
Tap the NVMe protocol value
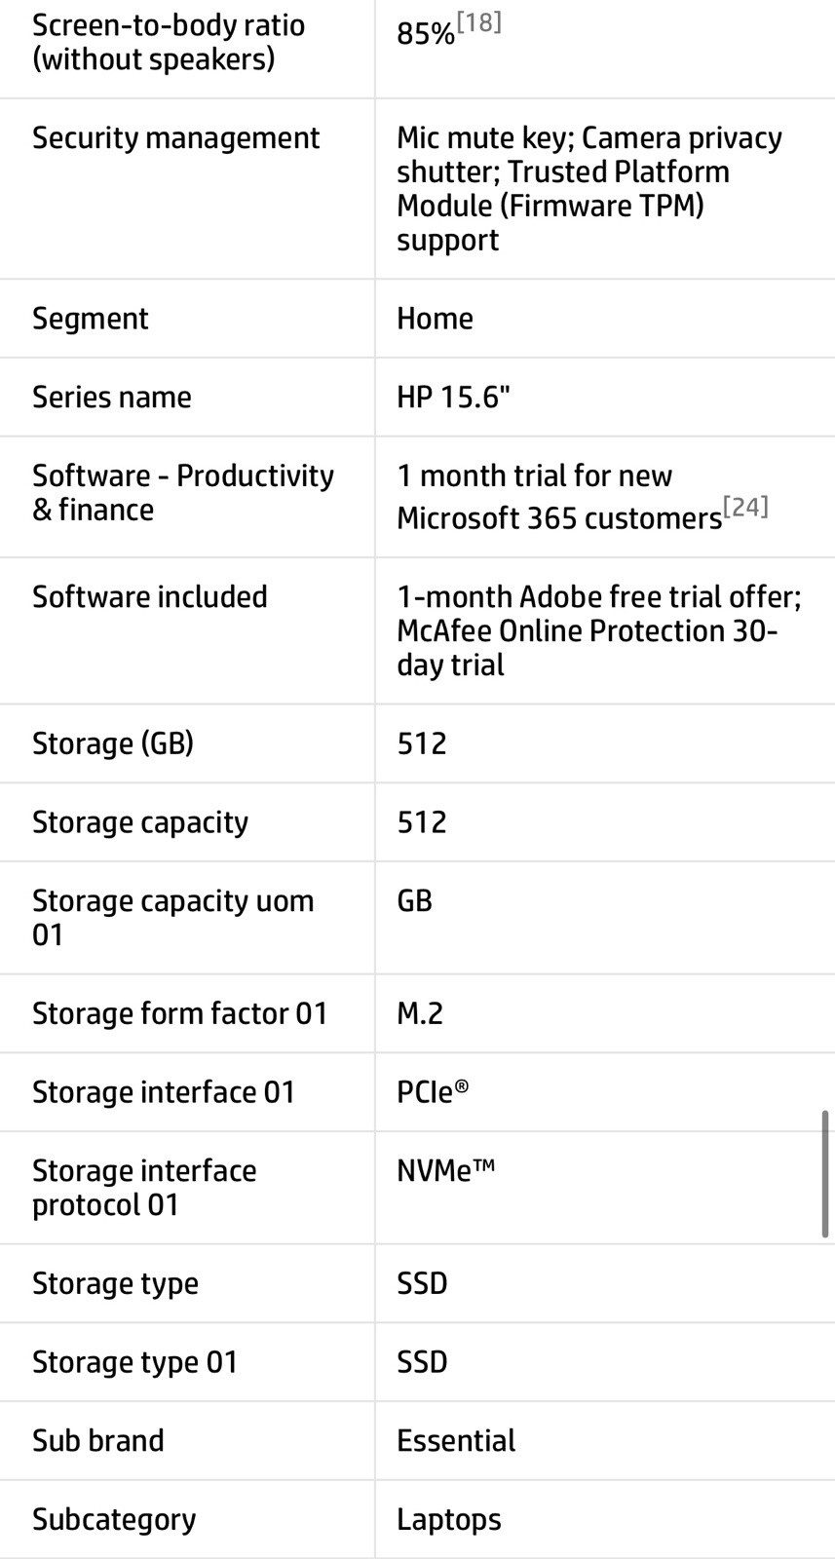point(445,1171)
